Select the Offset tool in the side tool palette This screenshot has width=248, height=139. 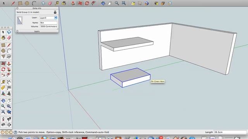coord(9,75)
